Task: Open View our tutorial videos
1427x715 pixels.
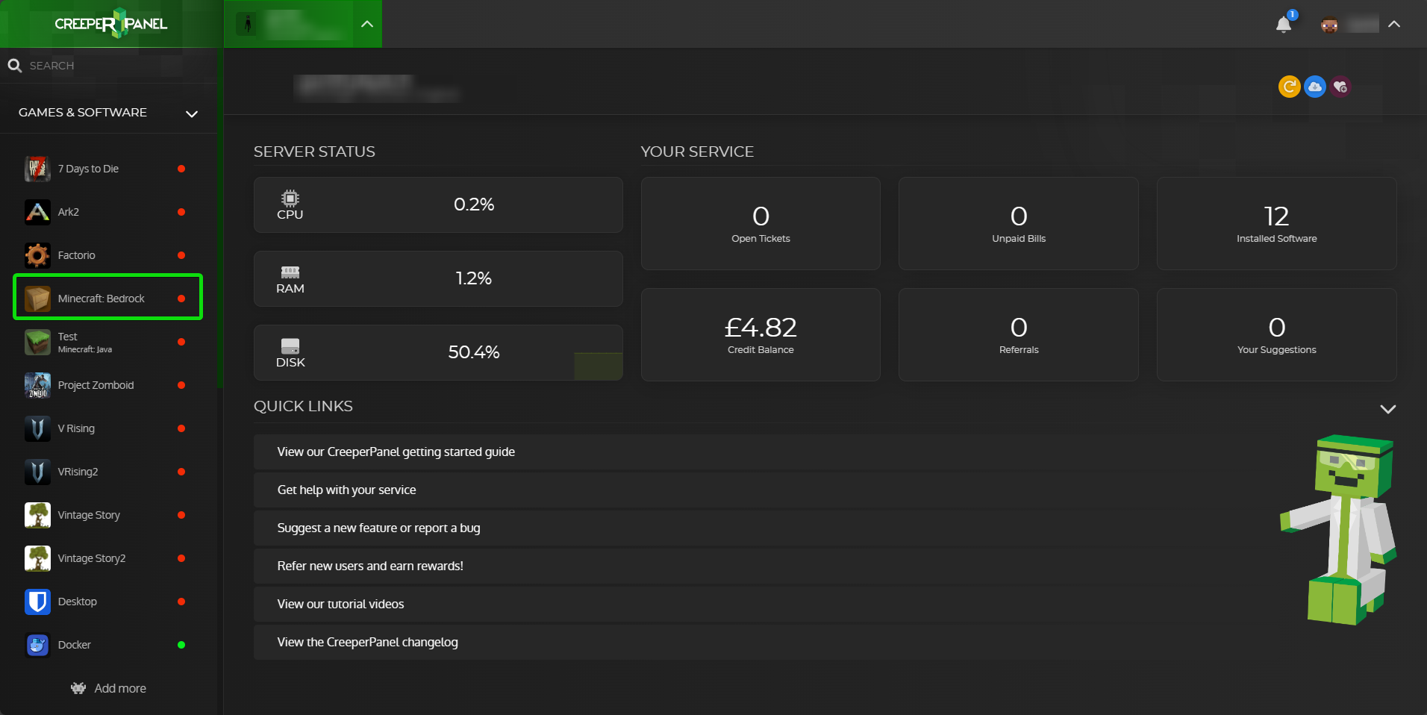Action: click(340, 604)
